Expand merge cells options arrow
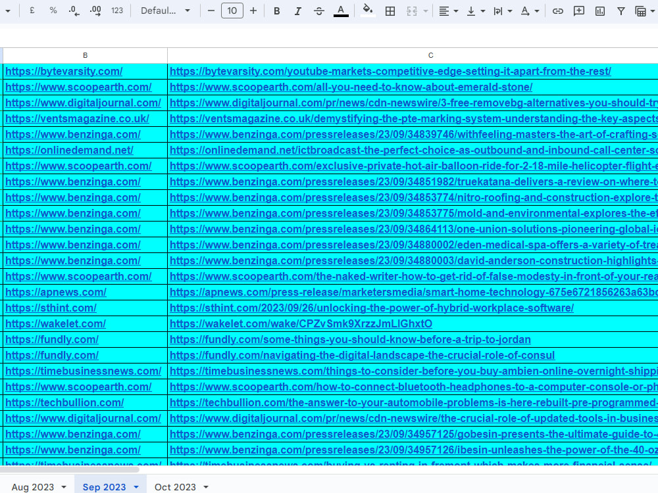 [426, 11]
